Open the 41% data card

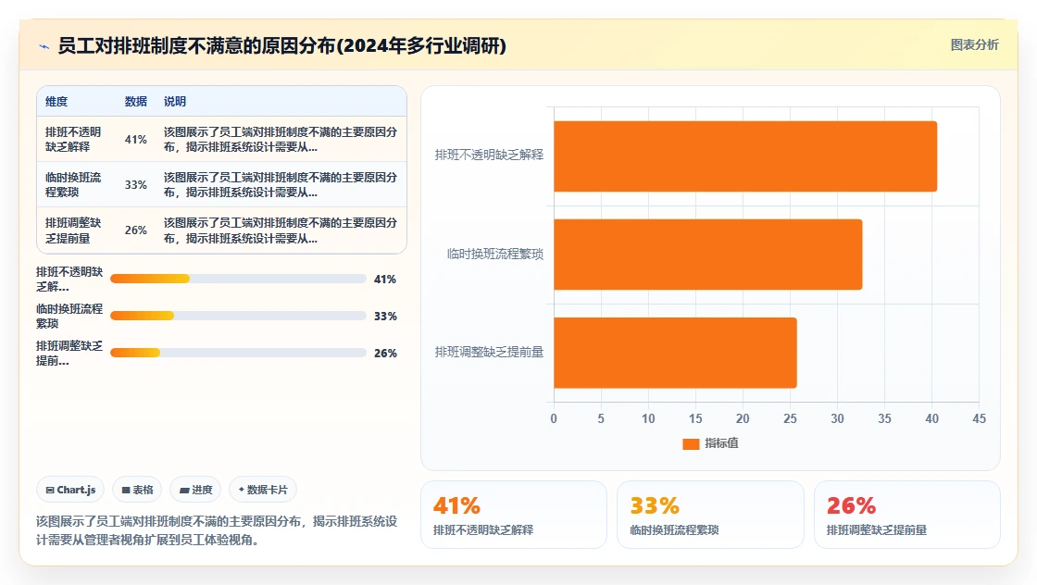[x=514, y=515]
